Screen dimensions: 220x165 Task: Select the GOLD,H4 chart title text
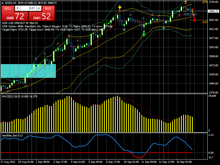tap(10, 3)
